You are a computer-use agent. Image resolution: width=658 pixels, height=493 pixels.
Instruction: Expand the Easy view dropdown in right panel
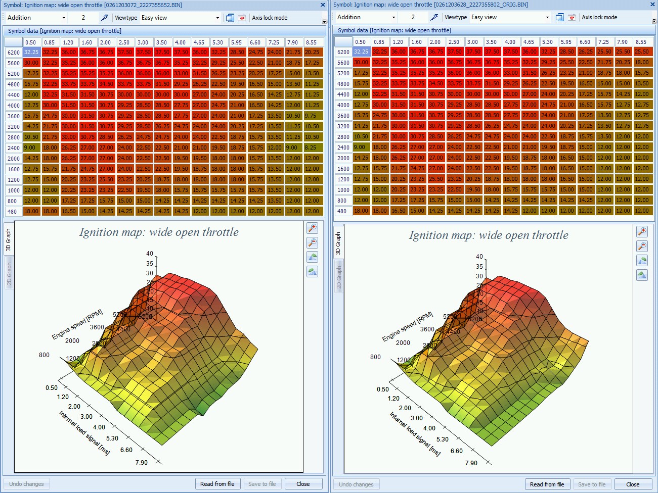point(547,17)
